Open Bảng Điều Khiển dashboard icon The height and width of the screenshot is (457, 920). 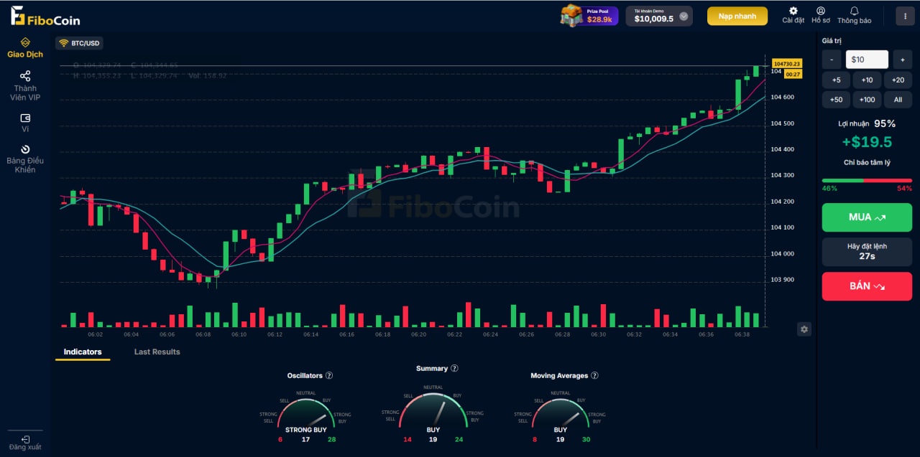25,149
